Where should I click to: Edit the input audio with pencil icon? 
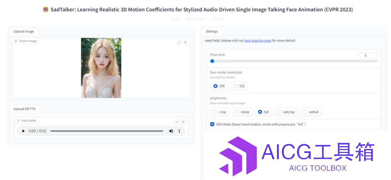pos(177,122)
